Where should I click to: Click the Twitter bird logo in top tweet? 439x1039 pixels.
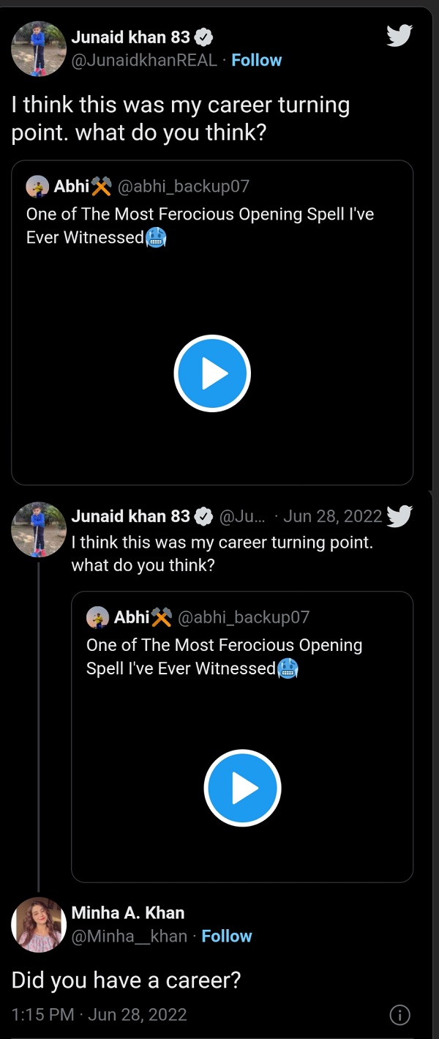pyautogui.click(x=399, y=35)
